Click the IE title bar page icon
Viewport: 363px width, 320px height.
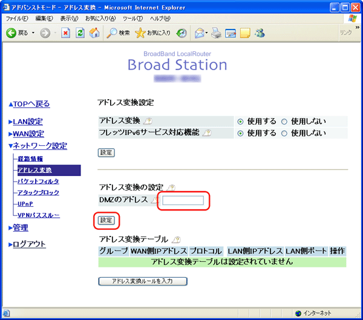[6, 7]
